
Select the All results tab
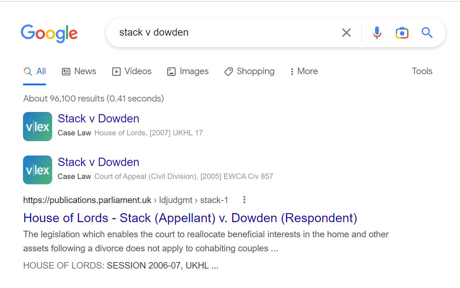click(x=35, y=71)
